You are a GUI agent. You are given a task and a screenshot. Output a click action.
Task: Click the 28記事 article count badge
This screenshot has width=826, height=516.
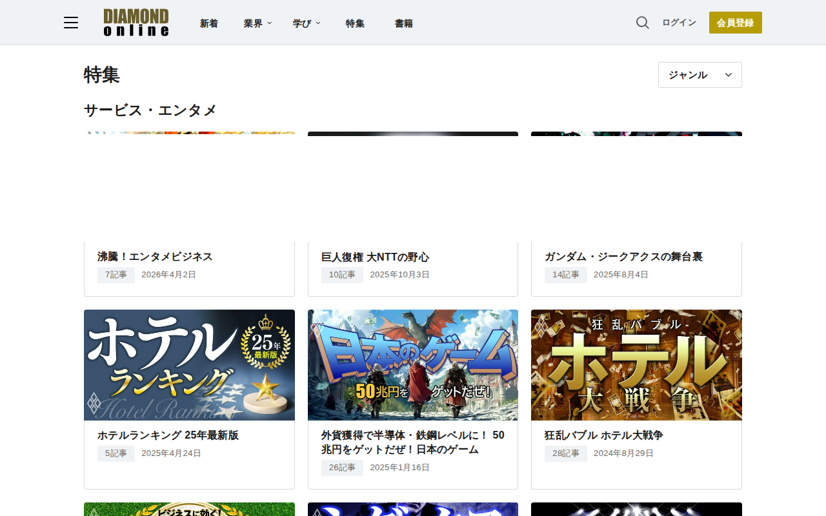pyautogui.click(x=566, y=453)
